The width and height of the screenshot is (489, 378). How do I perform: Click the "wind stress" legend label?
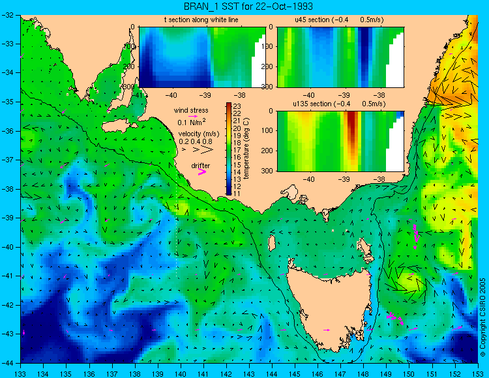(x=191, y=110)
